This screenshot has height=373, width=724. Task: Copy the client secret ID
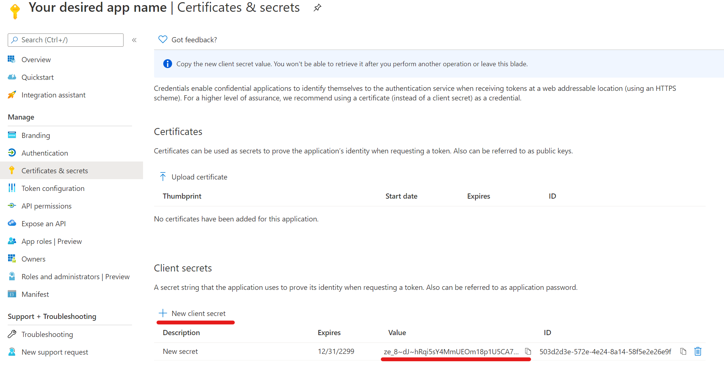(683, 351)
